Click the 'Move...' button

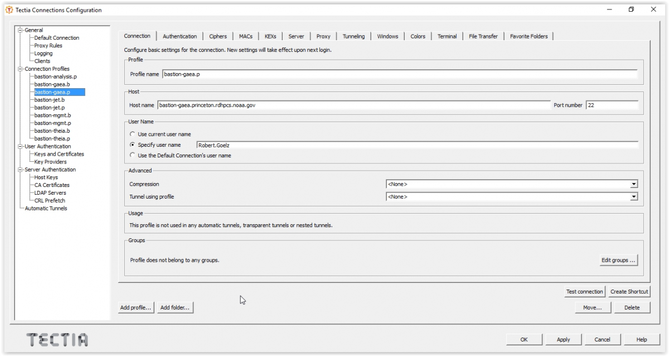(x=593, y=307)
